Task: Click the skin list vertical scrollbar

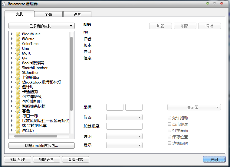Action: pos(71,74)
